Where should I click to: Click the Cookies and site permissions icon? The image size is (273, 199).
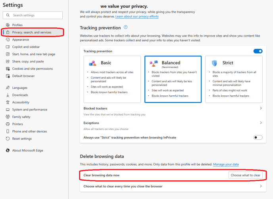point(8,69)
